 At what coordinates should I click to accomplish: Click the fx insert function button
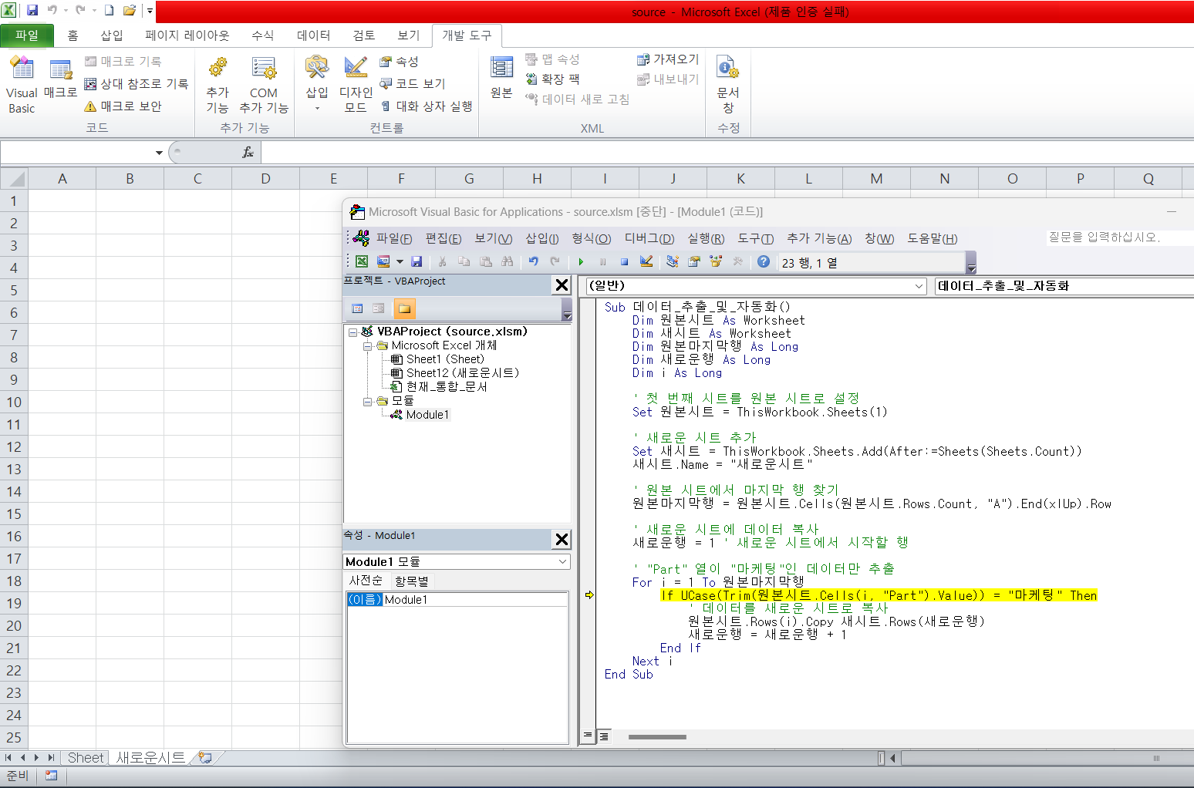[248, 153]
